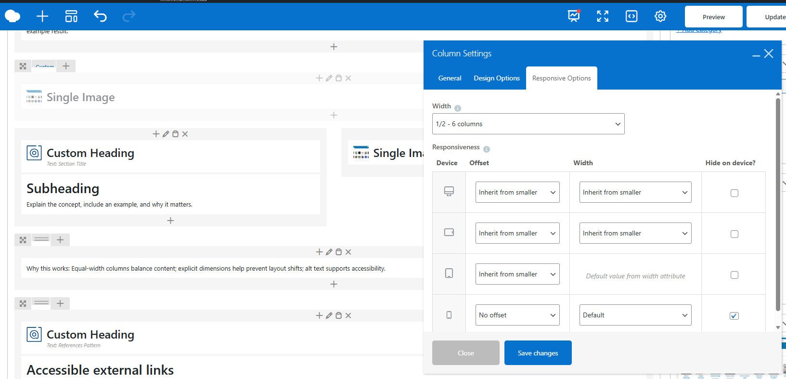Click the Undo arrow icon

(100, 16)
